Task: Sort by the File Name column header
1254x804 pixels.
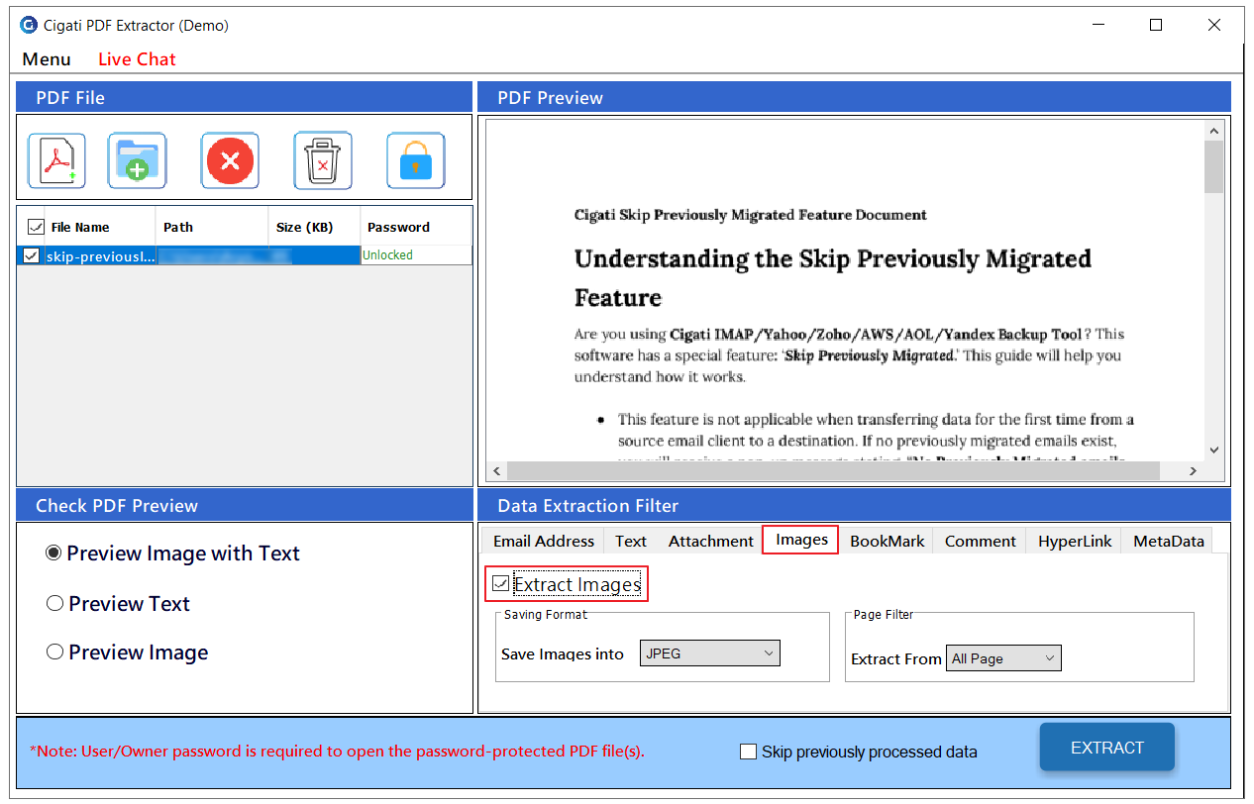Action: click(x=80, y=227)
